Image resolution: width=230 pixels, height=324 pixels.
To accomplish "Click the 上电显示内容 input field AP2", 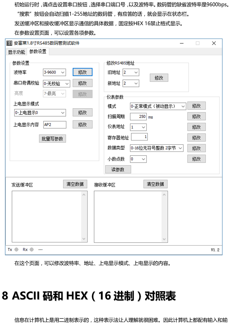I will pyautogui.click(x=55, y=125).
